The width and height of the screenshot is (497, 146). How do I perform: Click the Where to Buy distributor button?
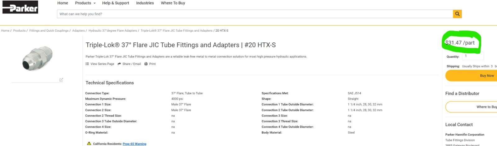pyautogui.click(x=471, y=107)
